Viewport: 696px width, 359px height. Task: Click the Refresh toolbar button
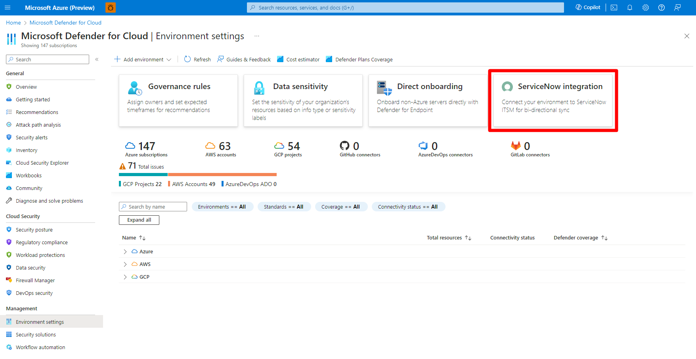(x=197, y=59)
